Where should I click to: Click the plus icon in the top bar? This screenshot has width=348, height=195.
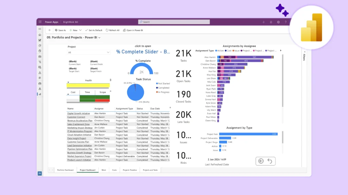point(263,22)
